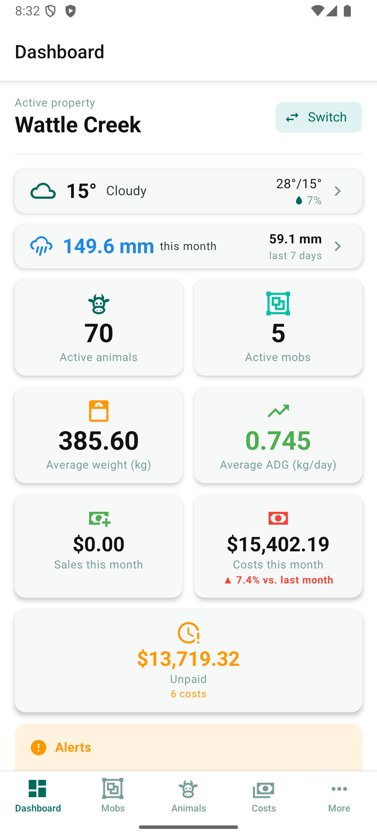
Task: Tap the cellular signal status icon
Action: pos(331,11)
